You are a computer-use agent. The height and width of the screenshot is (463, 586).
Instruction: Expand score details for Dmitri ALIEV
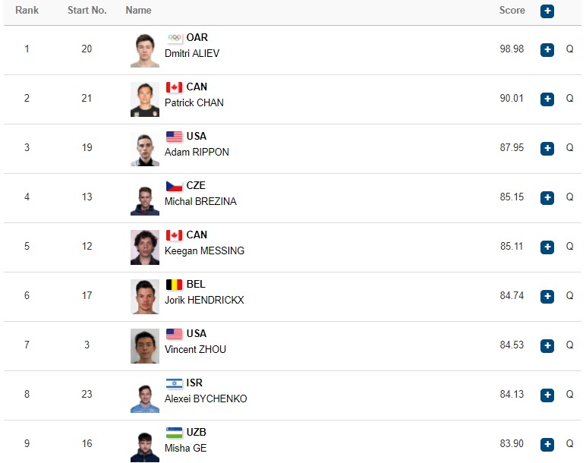point(547,49)
